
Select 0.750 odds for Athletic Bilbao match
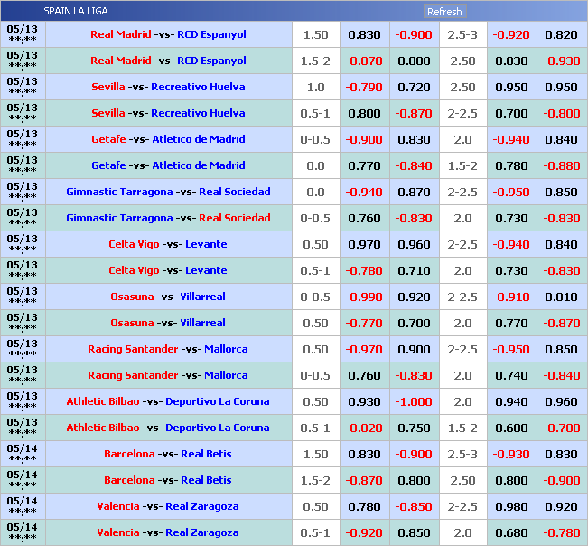coord(414,428)
